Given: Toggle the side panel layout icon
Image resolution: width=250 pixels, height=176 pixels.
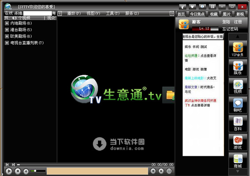Looking at the screenshot, I should click(x=169, y=171).
